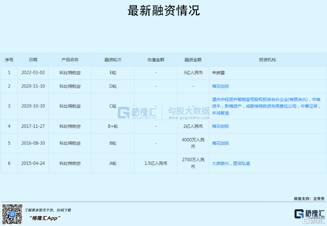This screenshot has height=226, width=327.
Task: Click the 估值金额 column header
Action: [156, 60]
